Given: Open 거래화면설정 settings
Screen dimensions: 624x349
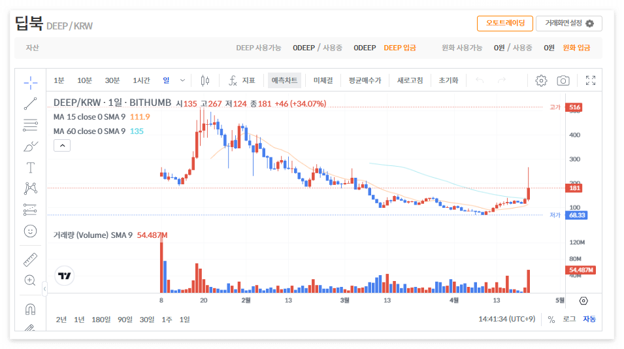Looking at the screenshot, I should 569,24.
